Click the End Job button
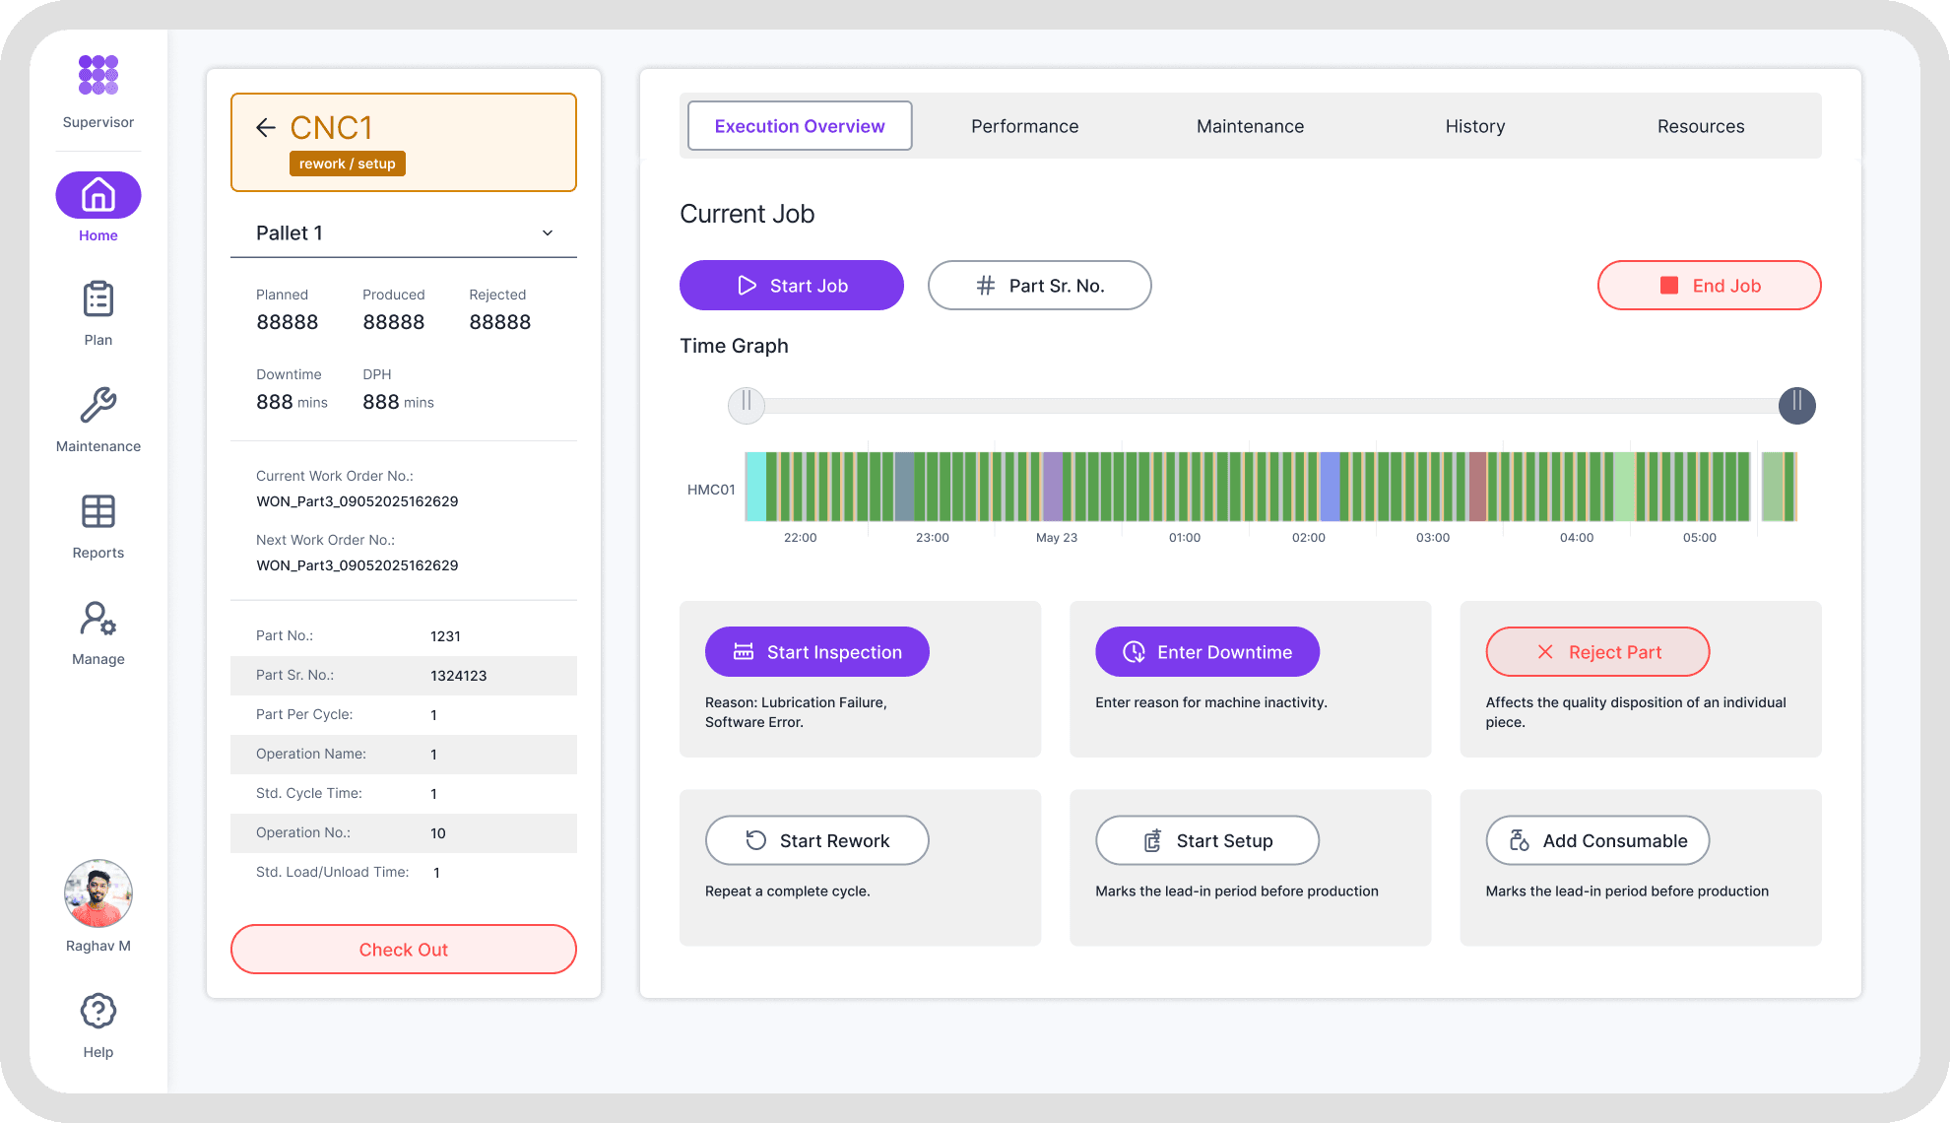 coord(1709,286)
